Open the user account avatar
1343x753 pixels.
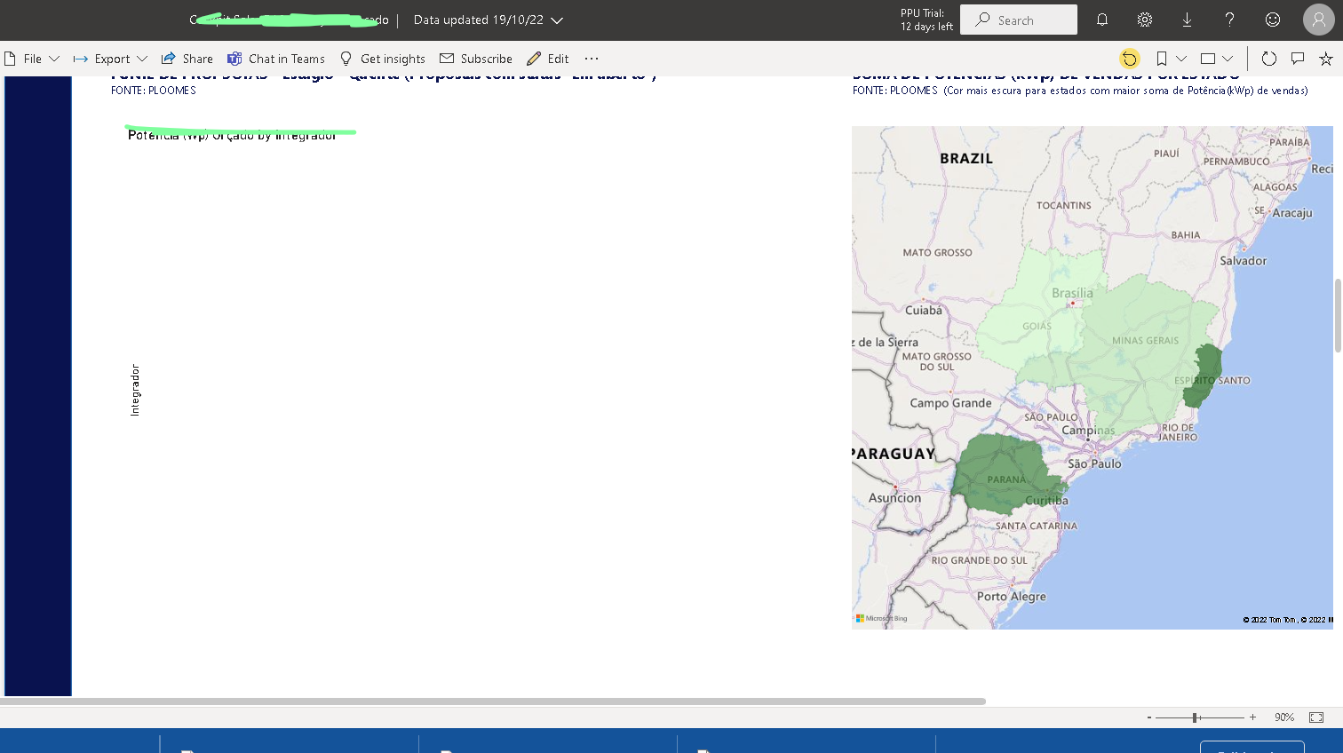pyautogui.click(x=1319, y=20)
